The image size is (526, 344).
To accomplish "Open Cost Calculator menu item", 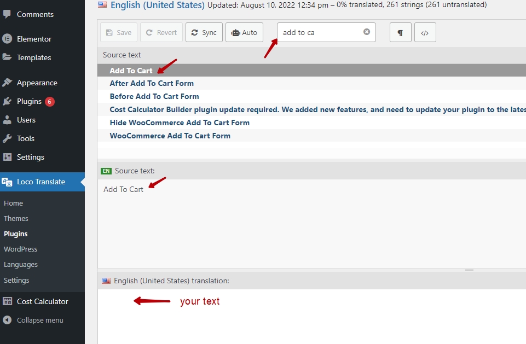I will 43,301.
